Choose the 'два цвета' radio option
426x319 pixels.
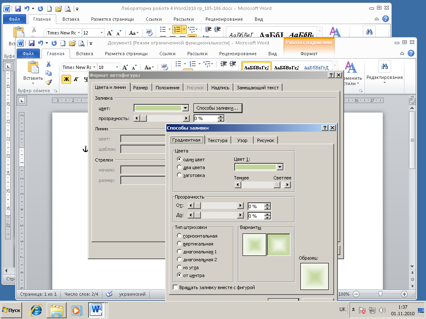click(x=179, y=167)
